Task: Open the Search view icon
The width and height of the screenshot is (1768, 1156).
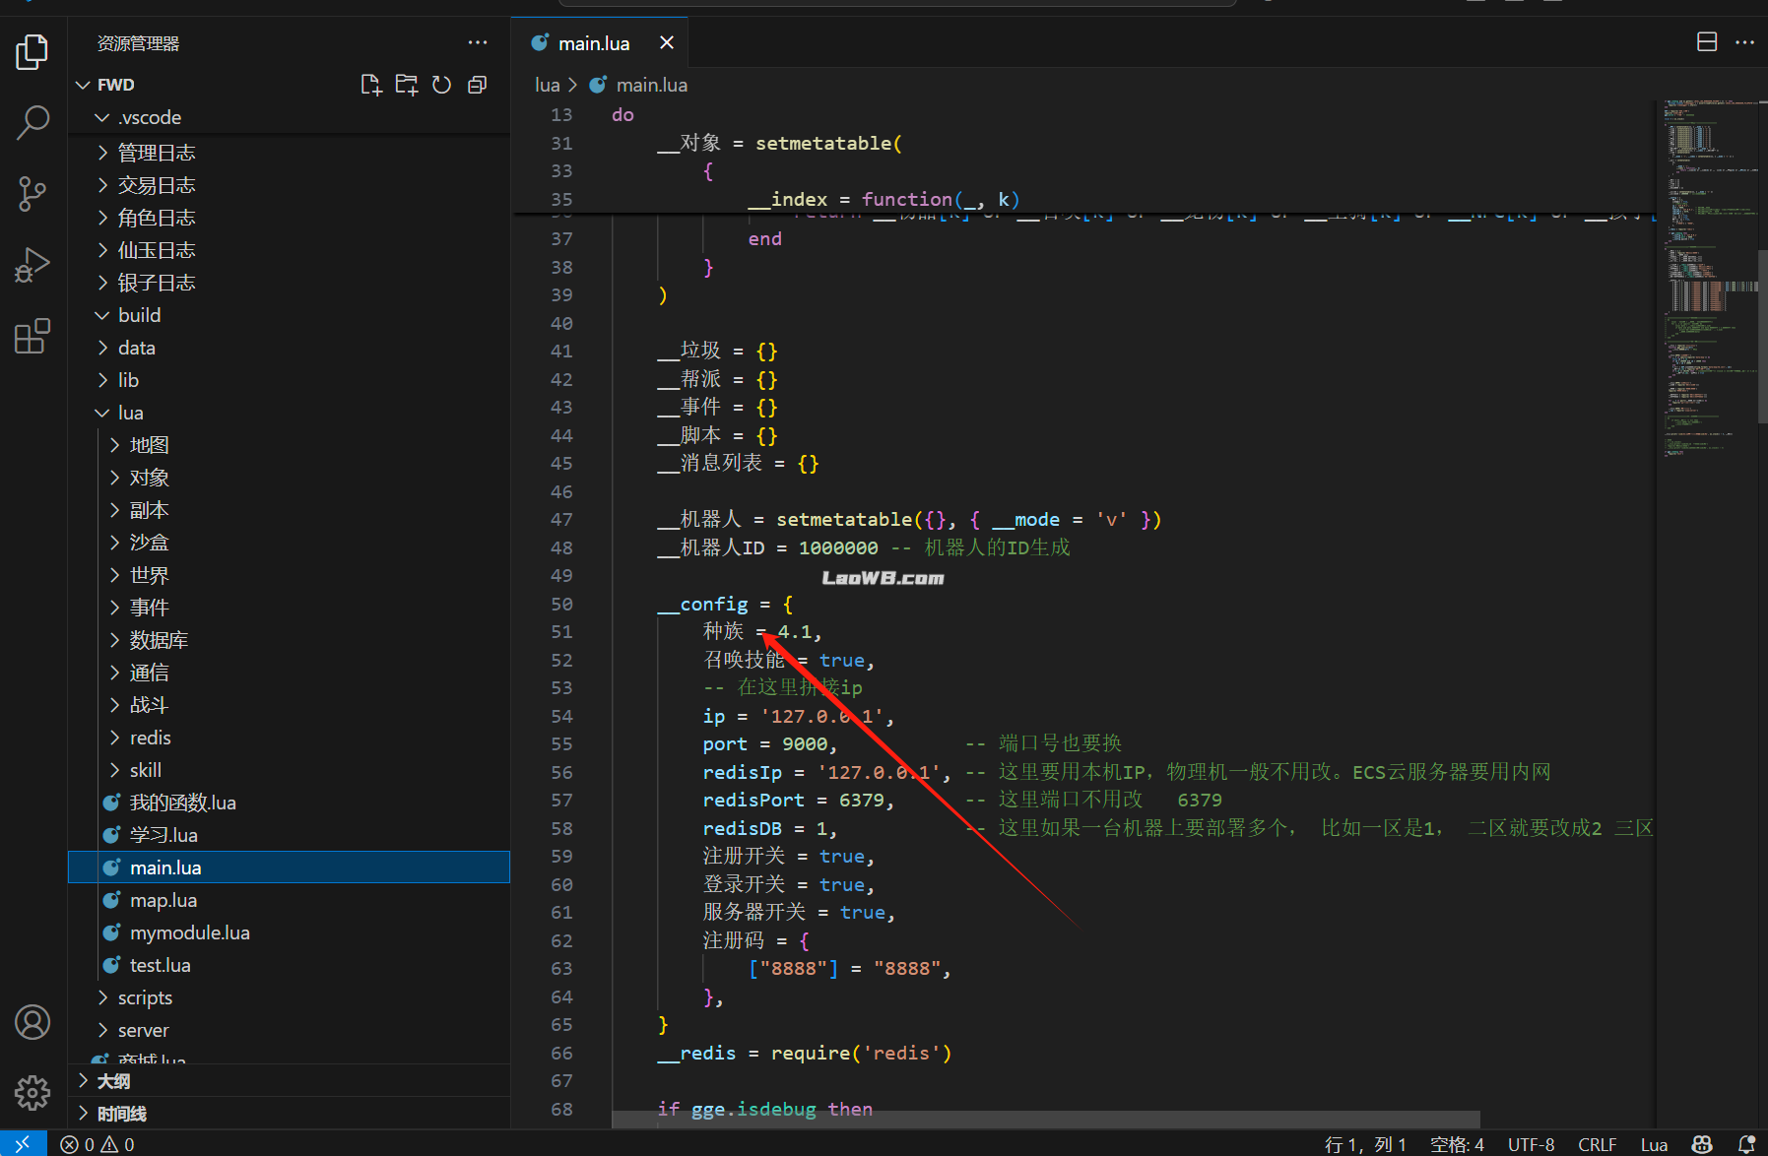Action: click(x=33, y=123)
